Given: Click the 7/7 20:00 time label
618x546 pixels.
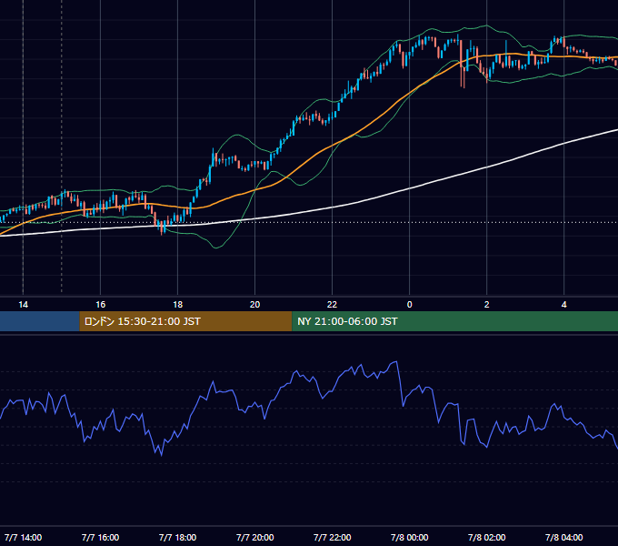Looking at the screenshot, I should pyautogui.click(x=255, y=538).
